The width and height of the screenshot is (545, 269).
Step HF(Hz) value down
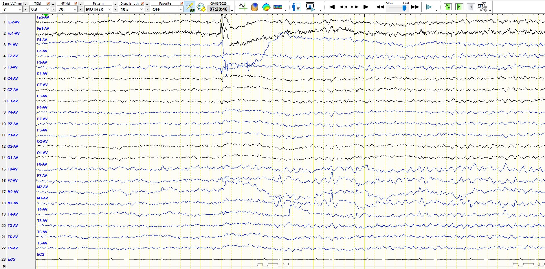80,10
